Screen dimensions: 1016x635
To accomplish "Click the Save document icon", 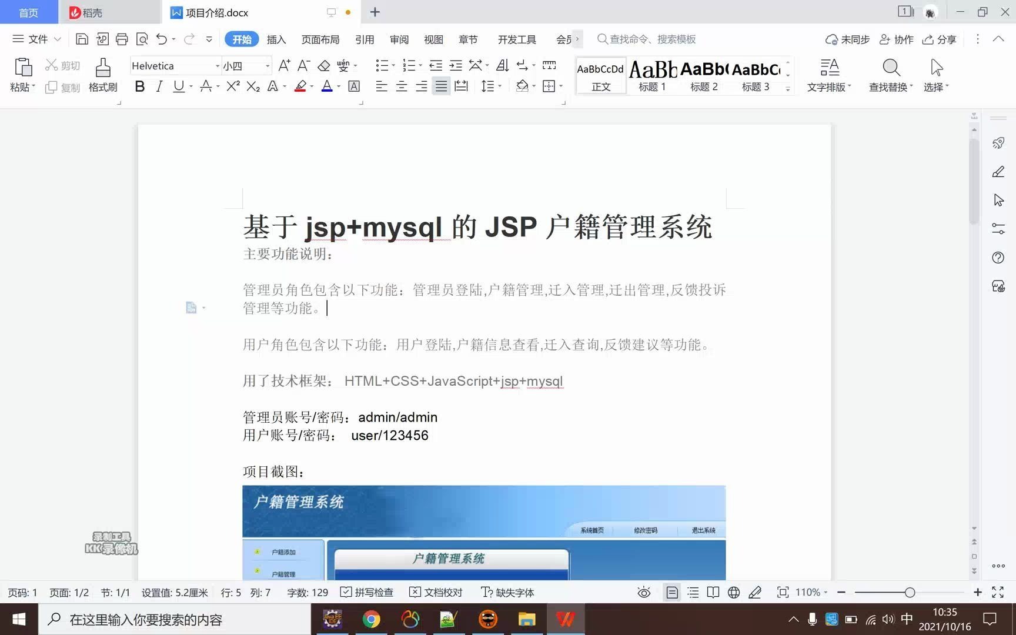I will coord(82,39).
